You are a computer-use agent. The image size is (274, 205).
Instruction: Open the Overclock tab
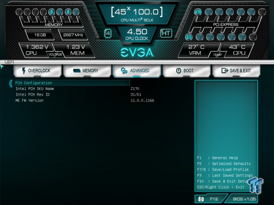tap(38, 71)
